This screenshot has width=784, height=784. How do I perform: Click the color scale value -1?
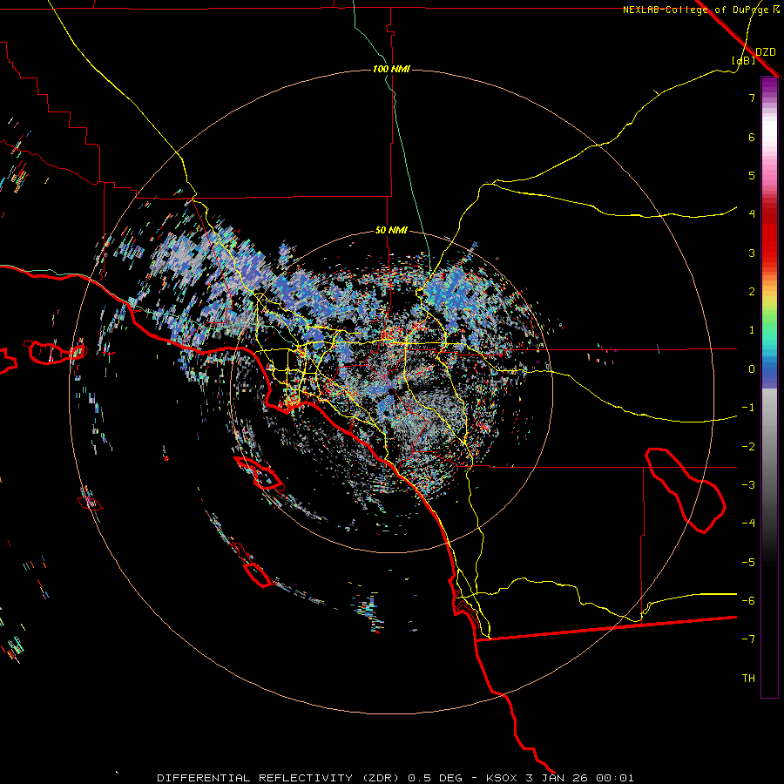(748, 408)
